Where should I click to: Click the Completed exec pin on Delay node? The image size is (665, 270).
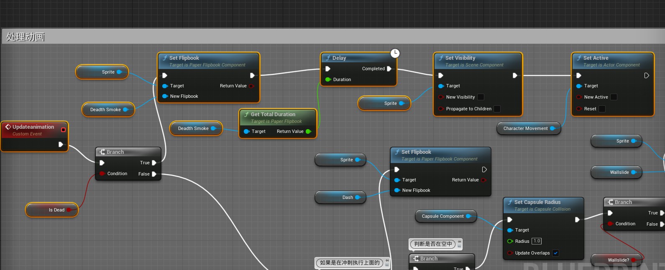point(389,69)
